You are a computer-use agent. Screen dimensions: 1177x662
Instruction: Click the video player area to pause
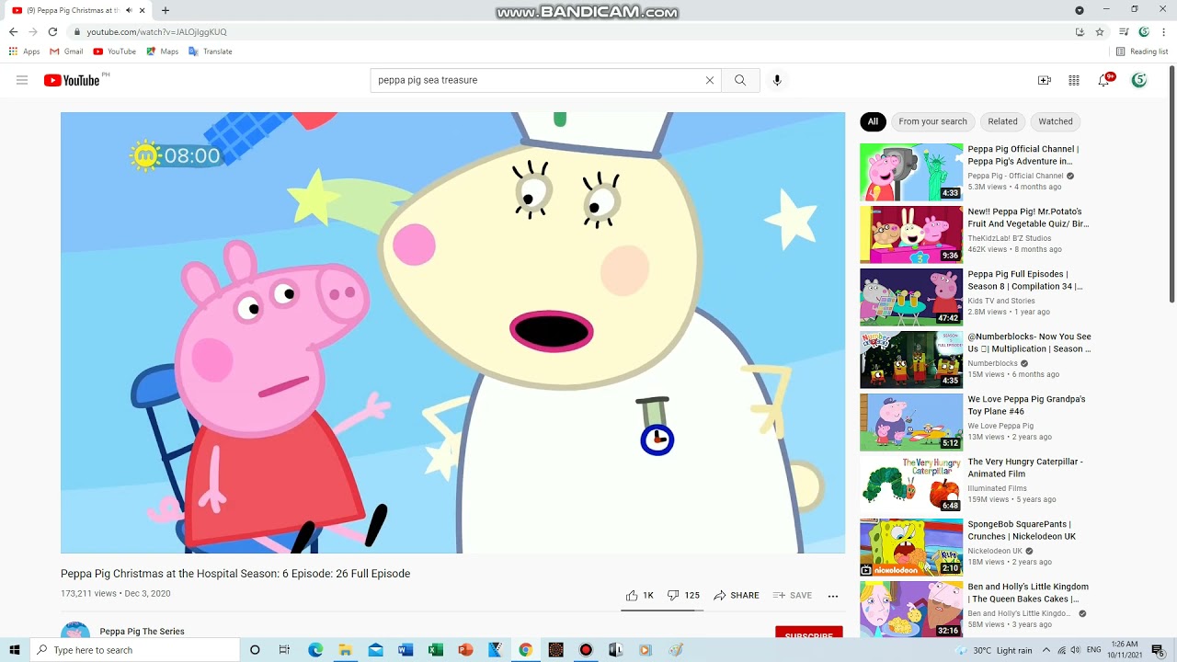tap(452, 333)
